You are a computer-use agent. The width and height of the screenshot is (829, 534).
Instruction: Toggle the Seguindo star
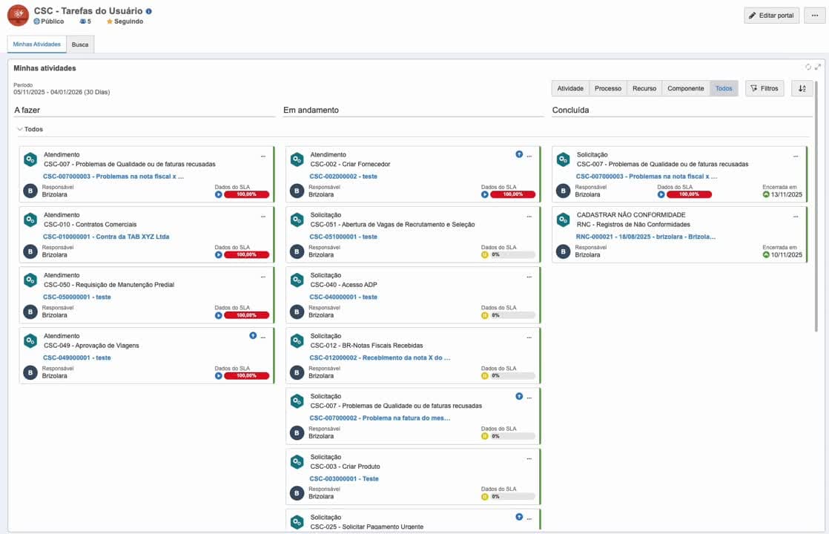pos(110,22)
